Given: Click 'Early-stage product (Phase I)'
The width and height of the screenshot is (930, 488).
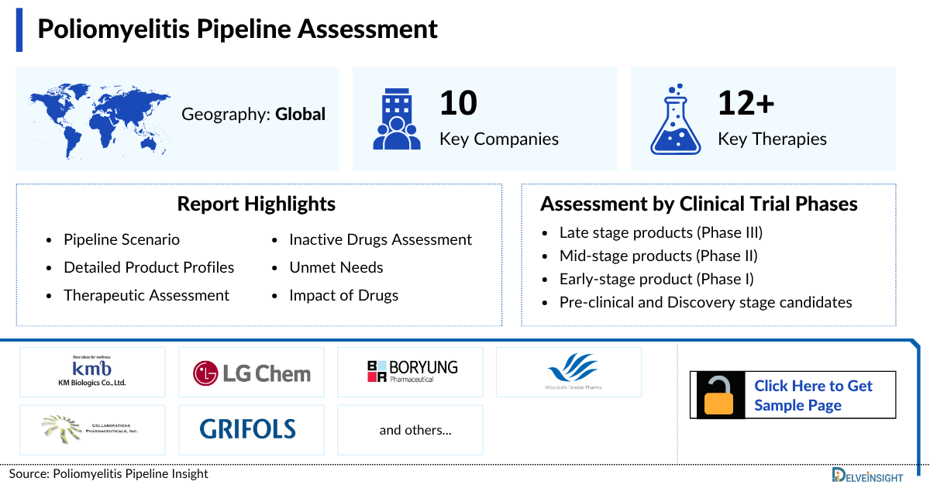Looking at the screenshot, I should 656,279.
